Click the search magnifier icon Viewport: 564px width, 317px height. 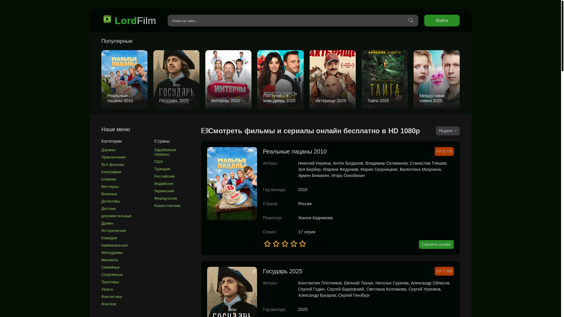(x=411, y=20)
